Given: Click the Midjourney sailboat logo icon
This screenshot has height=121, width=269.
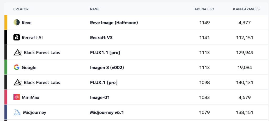Looking at the screenshot, I should click(x=17, y=112).
